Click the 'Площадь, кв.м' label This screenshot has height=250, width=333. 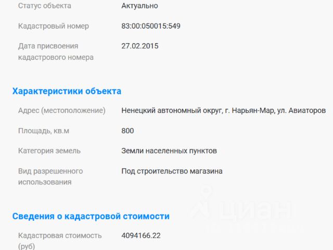point(44,131)
